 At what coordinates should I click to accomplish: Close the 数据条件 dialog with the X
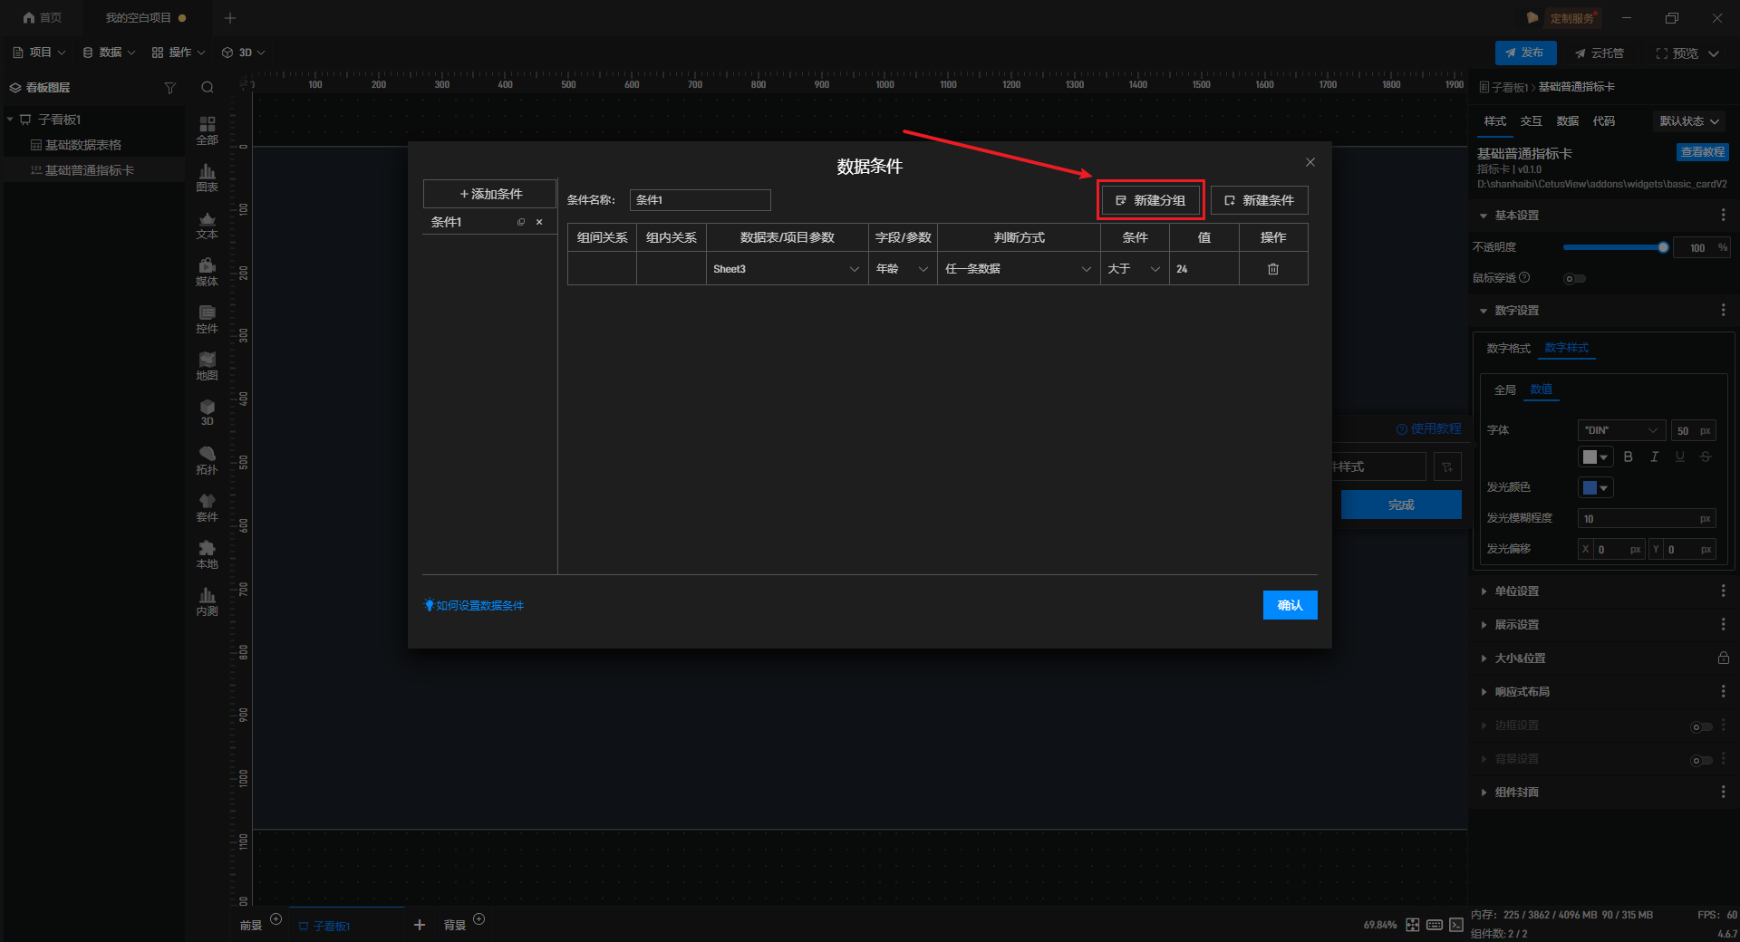(1310, 162)
